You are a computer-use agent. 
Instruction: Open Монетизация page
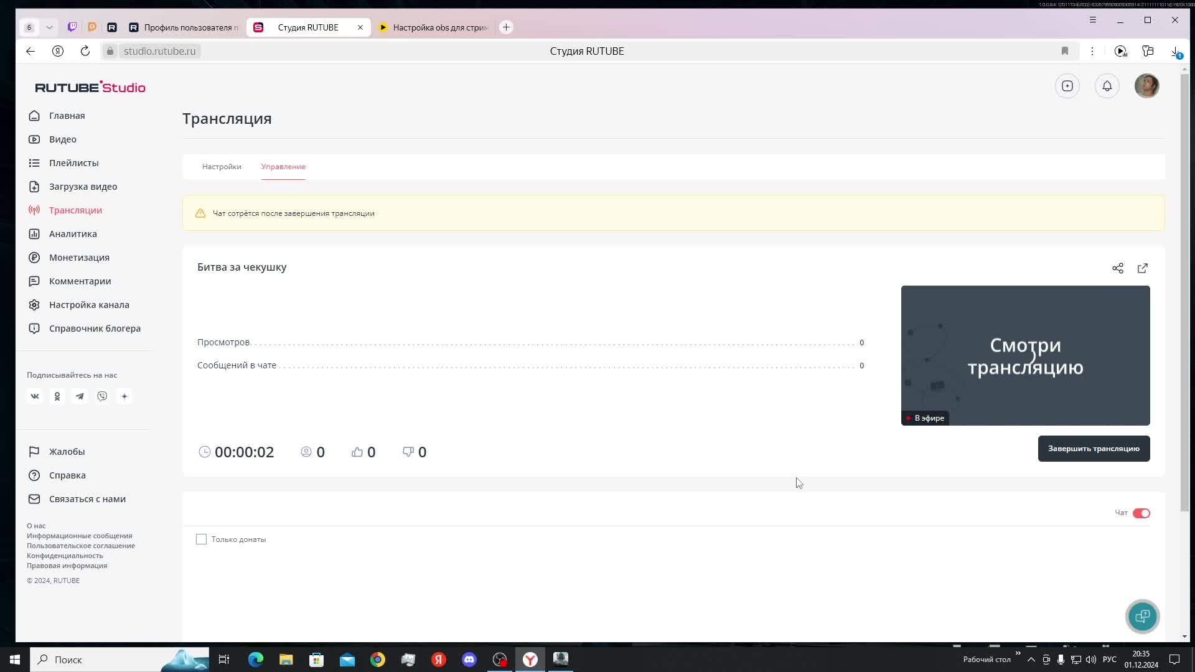[x=79, y=258]
